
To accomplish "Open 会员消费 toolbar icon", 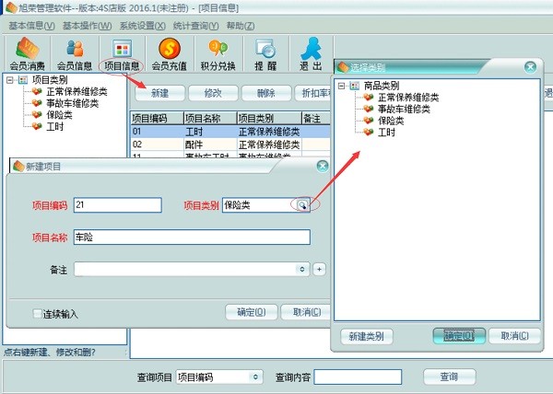I will click(x=24, y=53).
